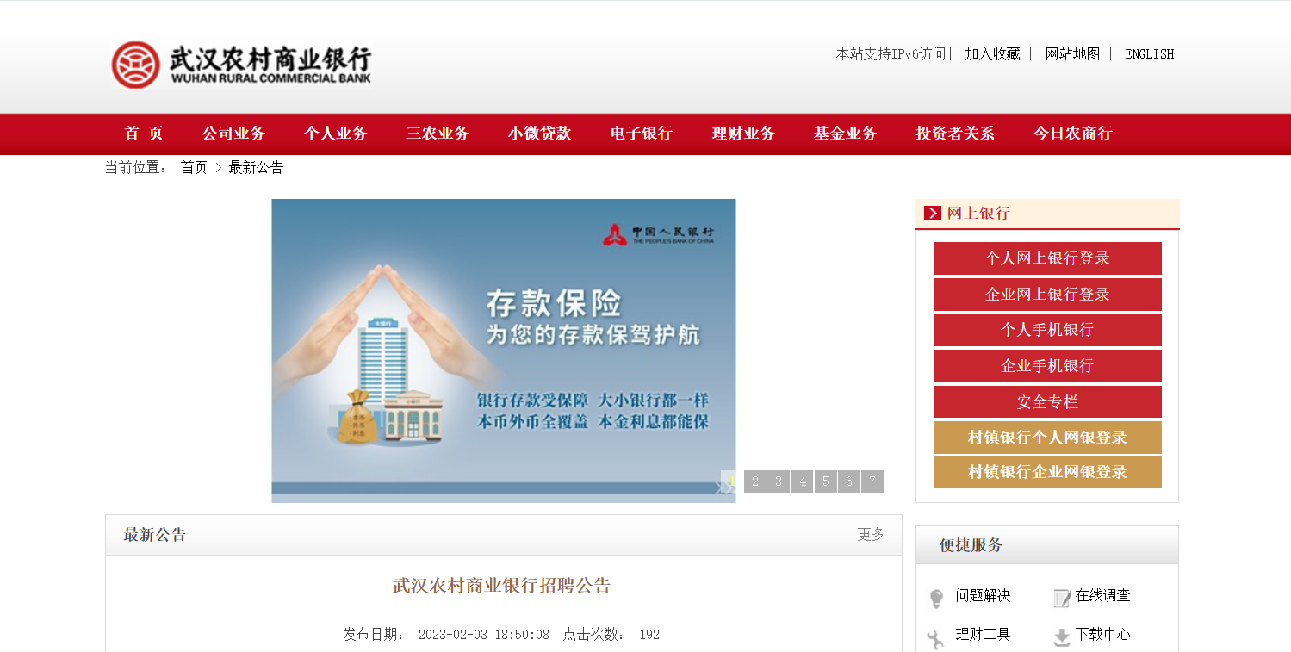Select 基金业务 in the navigation bar

845,134
